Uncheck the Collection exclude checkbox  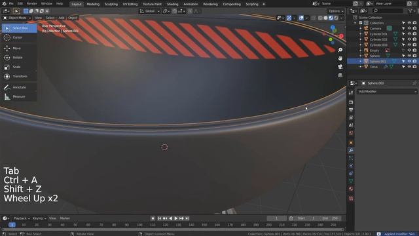361,23
